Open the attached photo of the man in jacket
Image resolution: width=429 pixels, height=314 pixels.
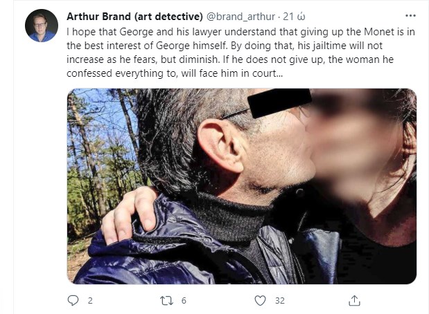tap(242, 186)
